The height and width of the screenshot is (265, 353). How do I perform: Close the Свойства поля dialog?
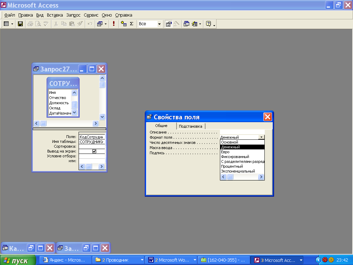pos(268,117)
